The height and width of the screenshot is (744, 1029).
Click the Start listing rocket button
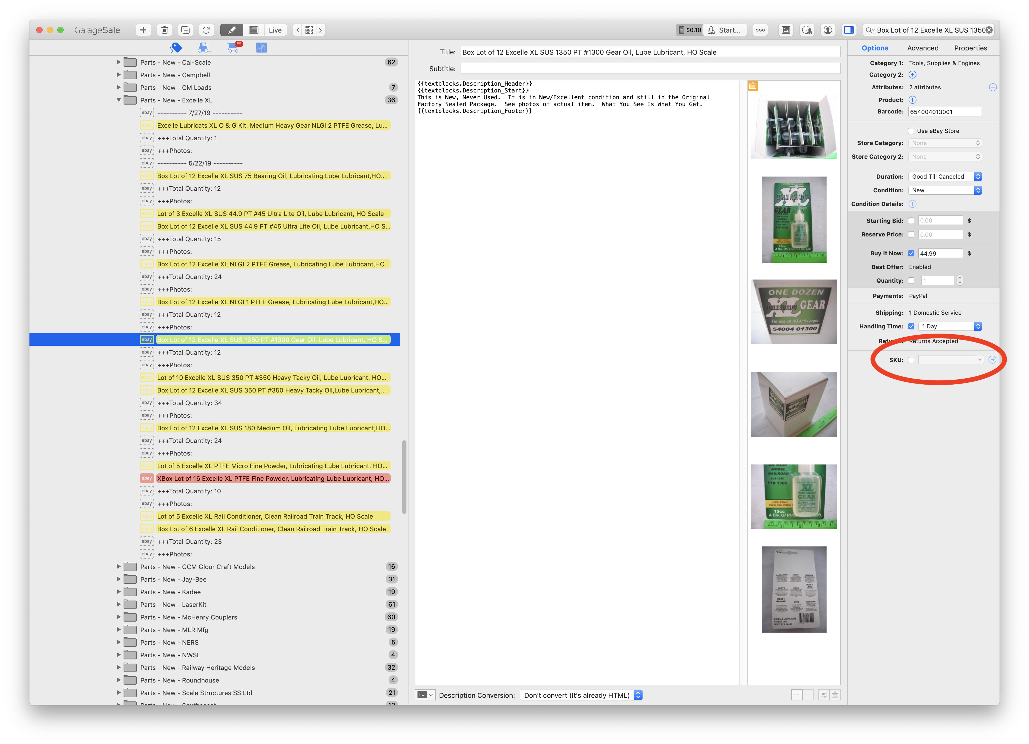click(x=725, y=30)
